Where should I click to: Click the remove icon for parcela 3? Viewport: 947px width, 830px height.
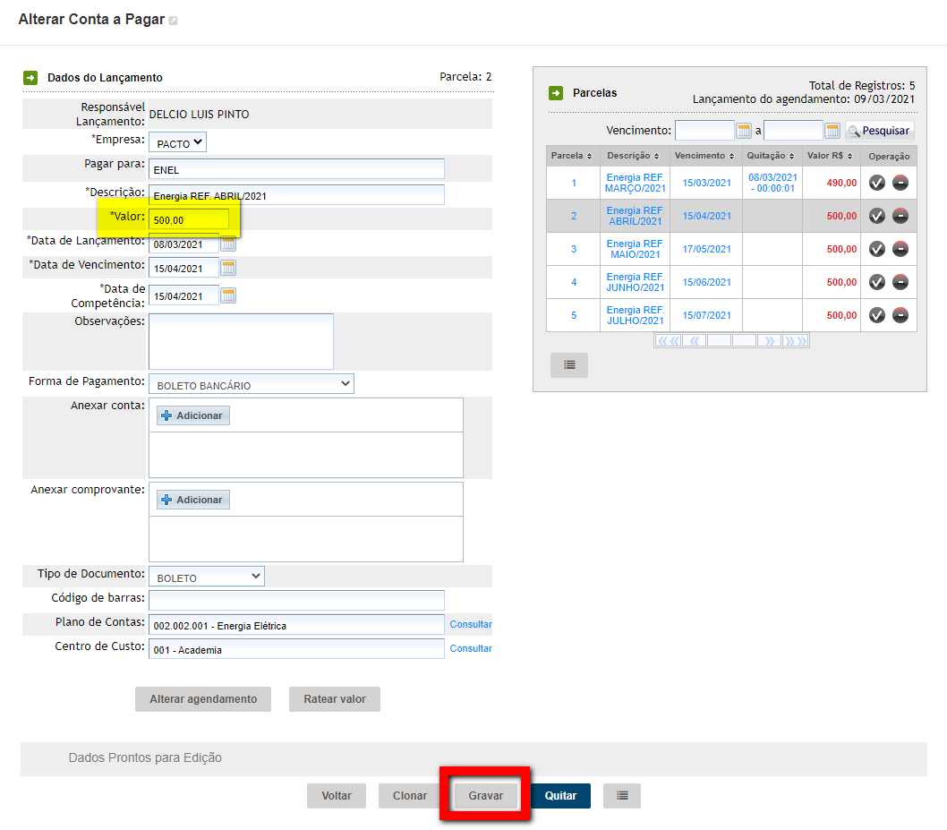click(x=900, y=249)
